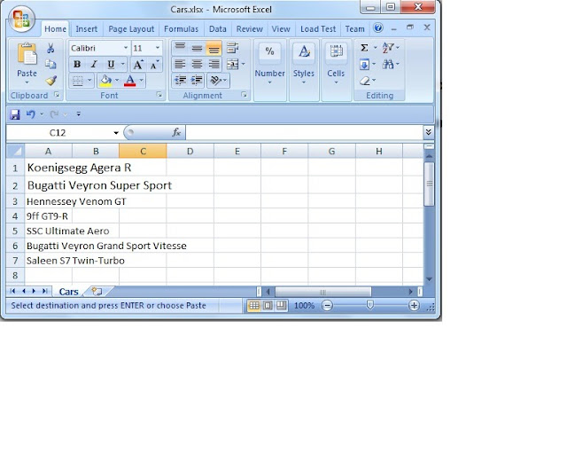Increase indent of cell contents
Image resolution: width=567 pixels, height=454 pixels.
pyautogui.click(x=197, y=80)
